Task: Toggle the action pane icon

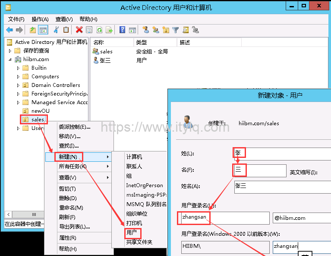Action: (132, 30)
